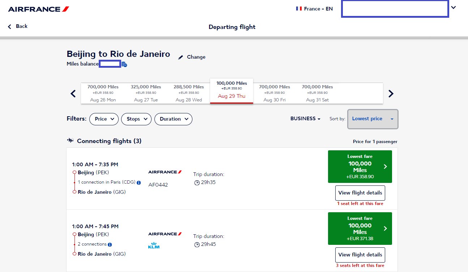Expand the account menu chevron
Screen dimensions: 468x272
(x=454, y=8)
